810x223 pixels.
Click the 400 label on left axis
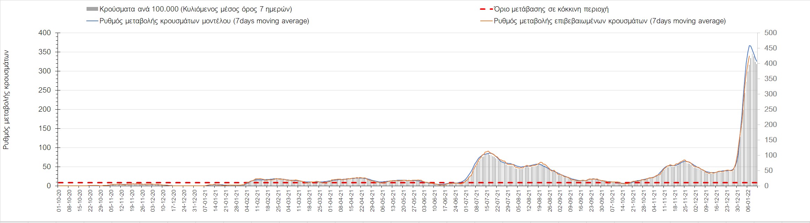click(44, 33)
